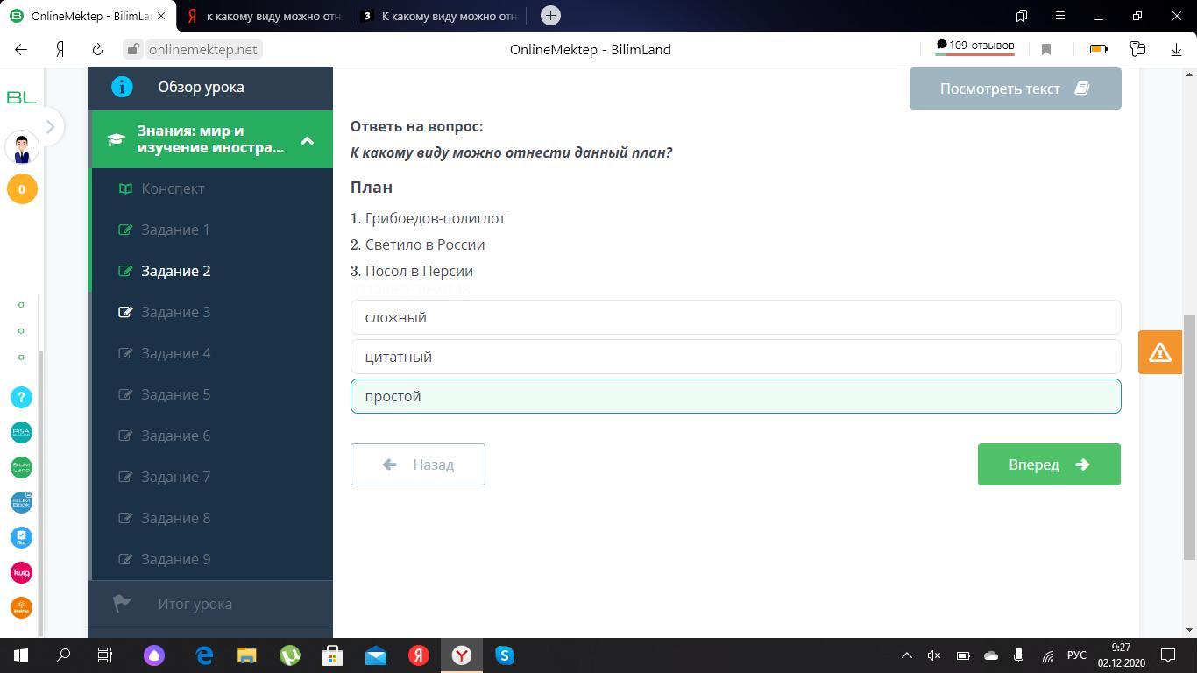This screenshot has height=673, width=1197.
Task: Click the orange warning triangle icon
Action: (x=1159, y=352)
